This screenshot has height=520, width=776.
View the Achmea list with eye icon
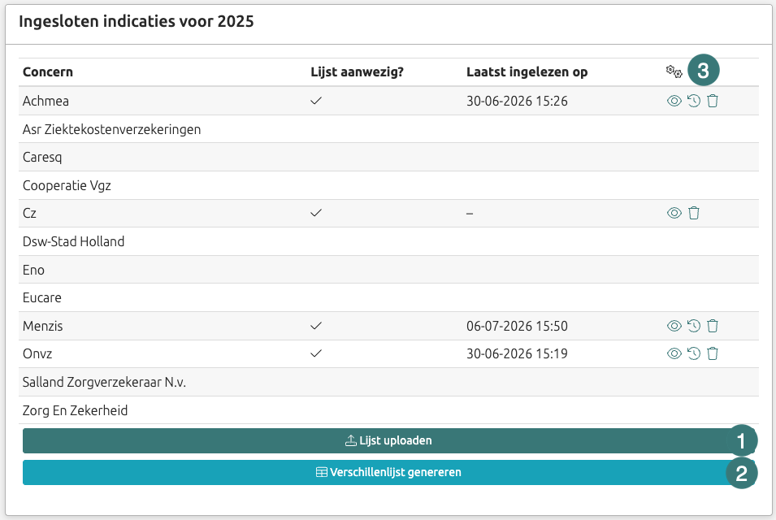coord(674,101)
